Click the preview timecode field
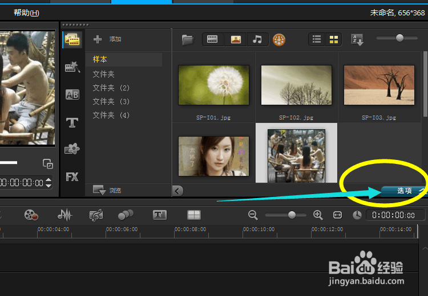428x296 pixels. tap(22, 183)
